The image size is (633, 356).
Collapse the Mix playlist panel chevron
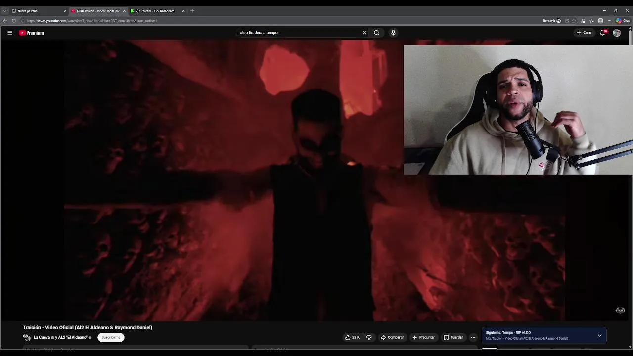click(599, 335)
